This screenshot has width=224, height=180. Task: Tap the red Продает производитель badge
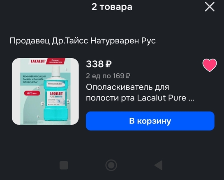pos(56,61)
